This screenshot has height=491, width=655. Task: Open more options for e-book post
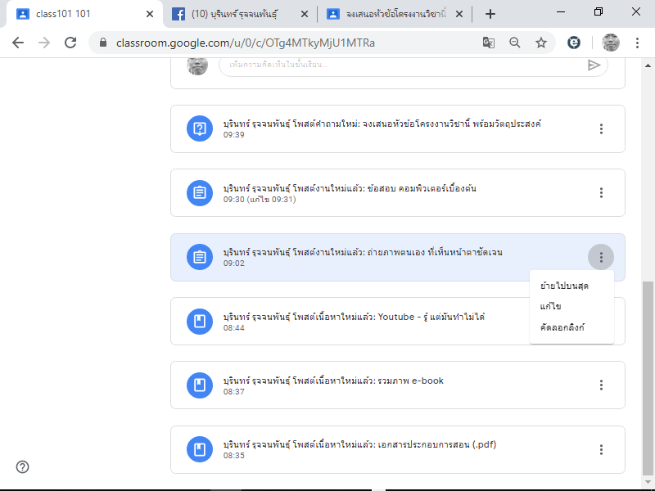pyautogui.click(x=601, y=385)
